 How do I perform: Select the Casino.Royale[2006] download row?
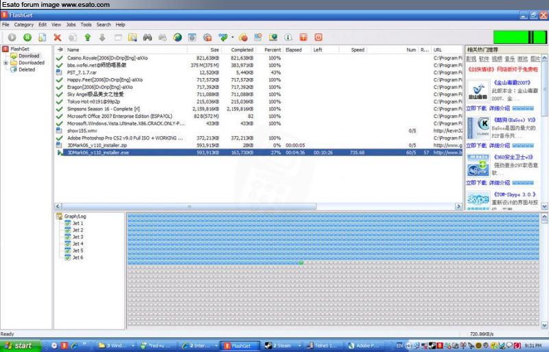pyautogui.click(x=259, y=58)
